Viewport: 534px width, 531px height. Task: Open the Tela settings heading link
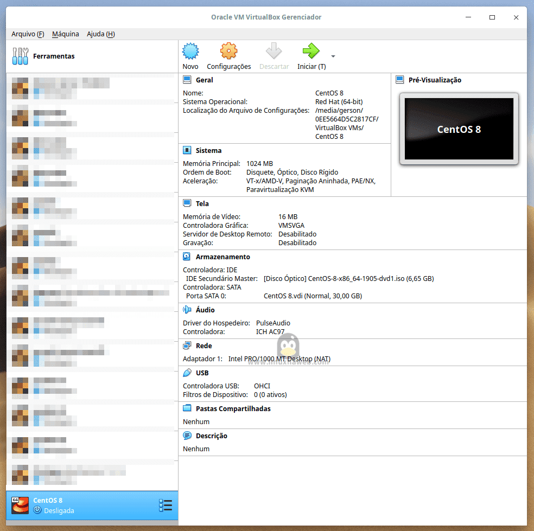pos(202,203)
